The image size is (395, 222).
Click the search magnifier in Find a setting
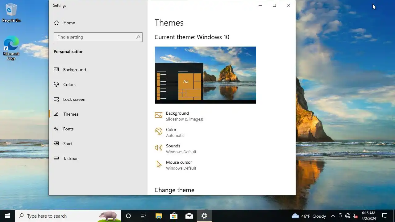(x=138, y=37)
